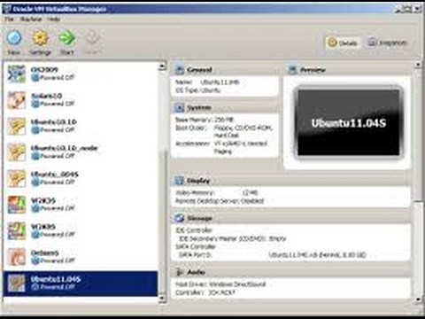Click the Storage section disk icon

pyautogui.click(x=179, y=218)
